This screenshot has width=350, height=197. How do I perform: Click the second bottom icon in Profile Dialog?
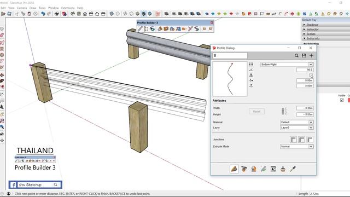244,169
